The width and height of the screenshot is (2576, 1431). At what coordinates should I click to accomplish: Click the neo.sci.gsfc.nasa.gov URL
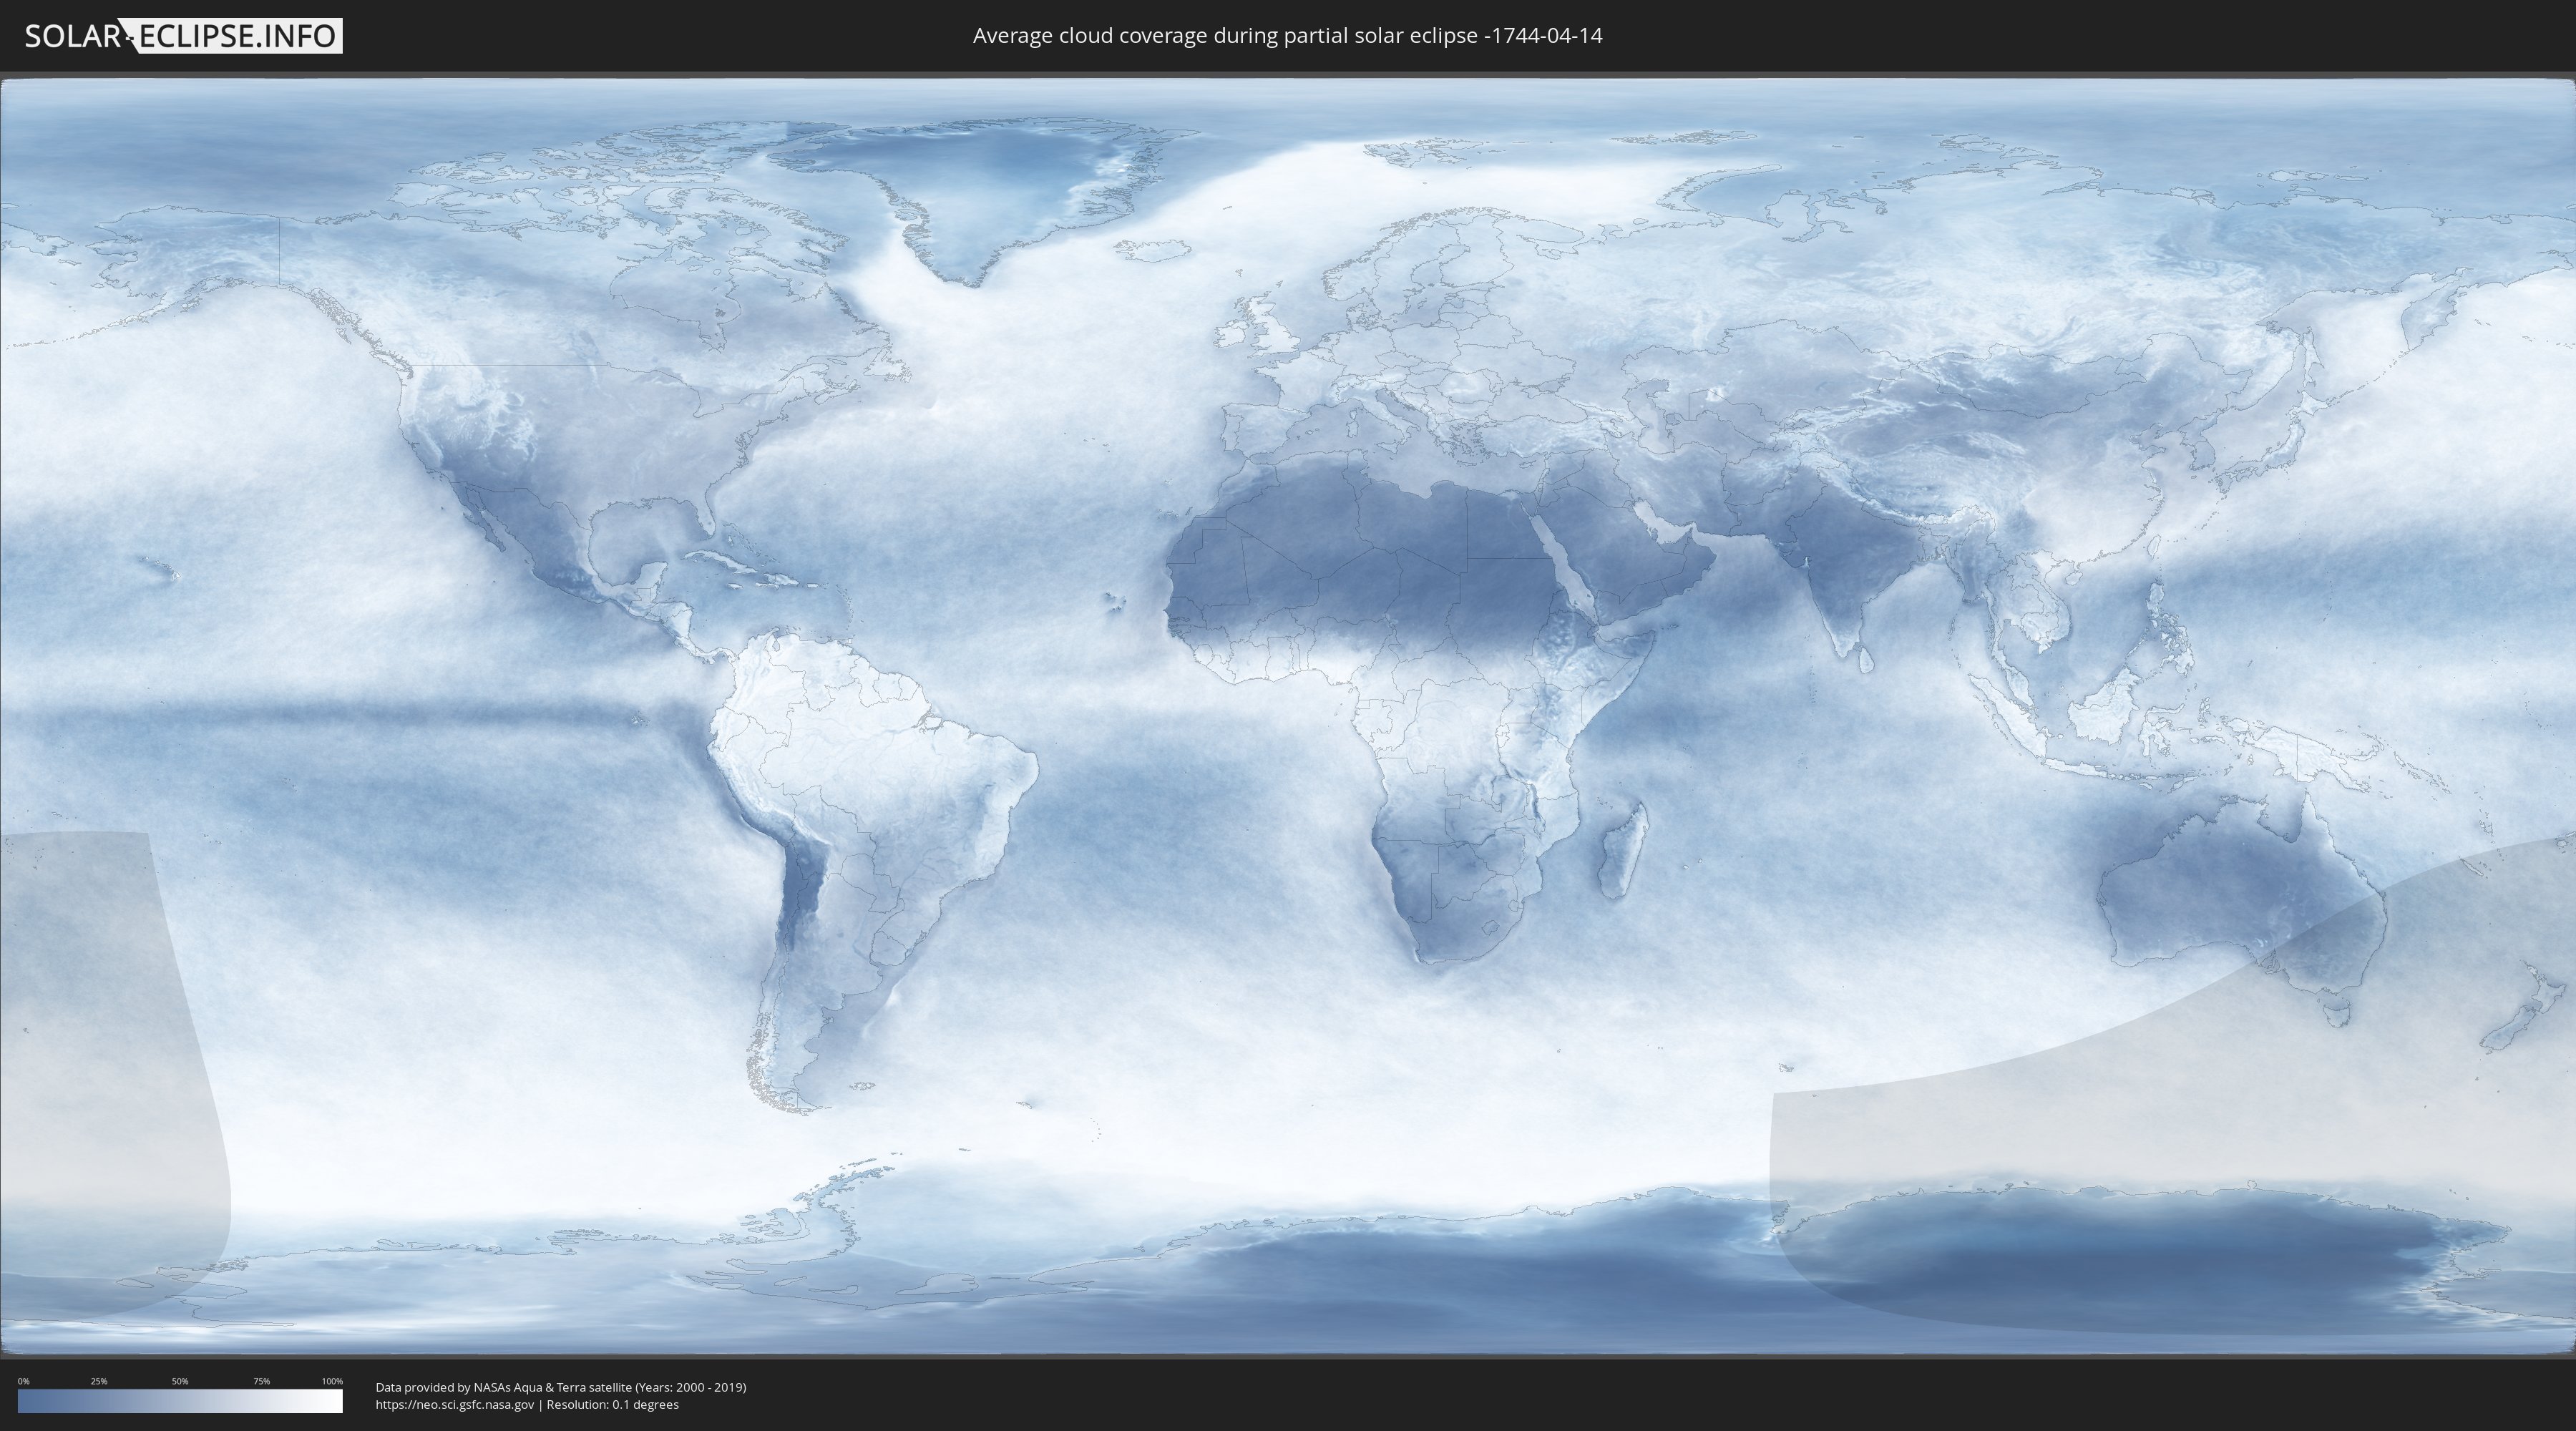[x=455, y=1405]
